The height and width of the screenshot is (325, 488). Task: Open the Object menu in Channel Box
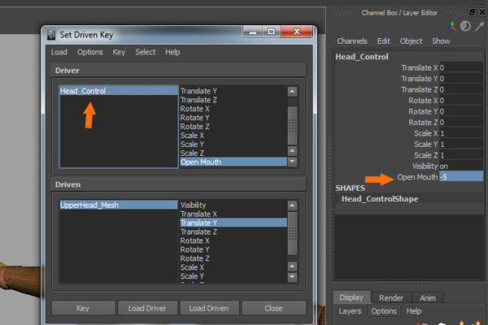tap(411, 41)
